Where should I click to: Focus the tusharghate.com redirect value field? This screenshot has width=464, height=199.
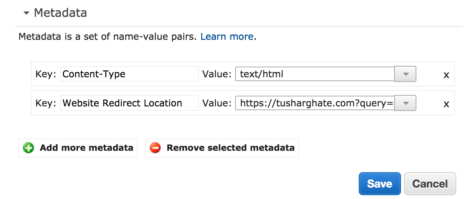pyautogui.click(x=315, y=103)
